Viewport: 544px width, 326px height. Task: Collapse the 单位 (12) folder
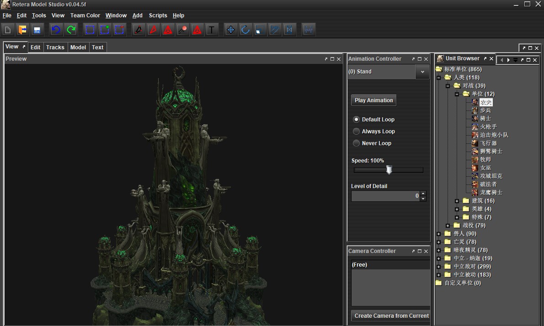click(457, 94)
